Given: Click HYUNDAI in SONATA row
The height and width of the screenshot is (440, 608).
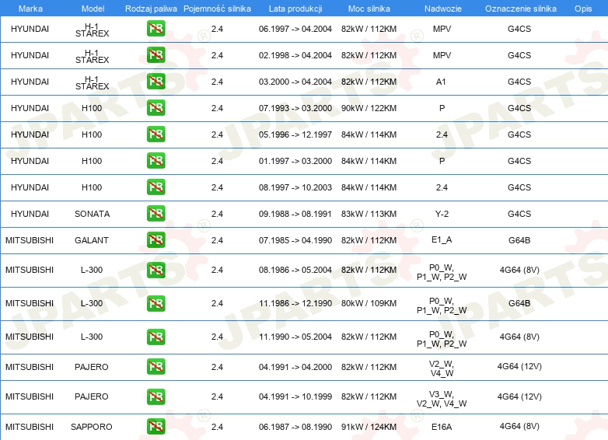Looking at the screenshot, I should [30, 214].
